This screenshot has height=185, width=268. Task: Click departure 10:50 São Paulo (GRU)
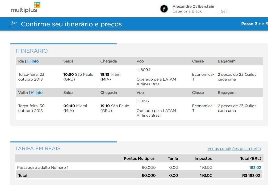point(78,77)
